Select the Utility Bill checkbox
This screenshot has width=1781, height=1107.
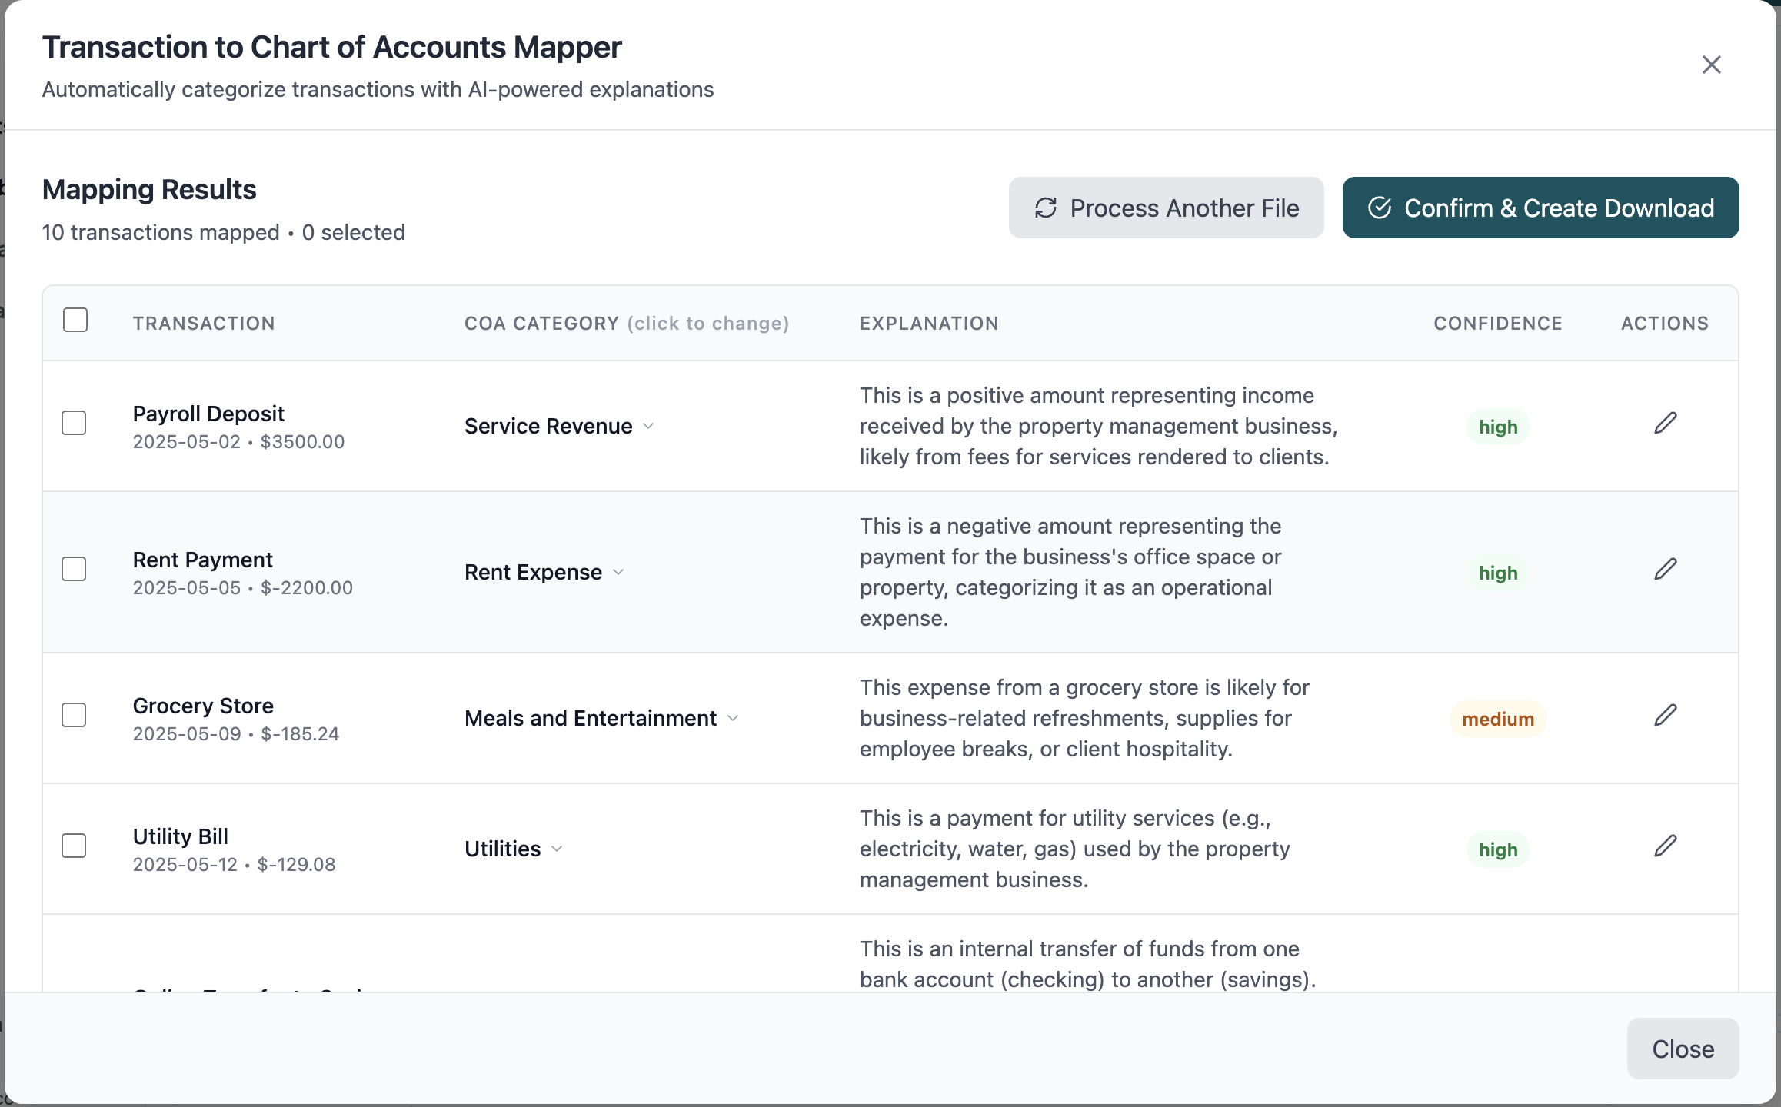pyautogui.click(x=74, y=846)
